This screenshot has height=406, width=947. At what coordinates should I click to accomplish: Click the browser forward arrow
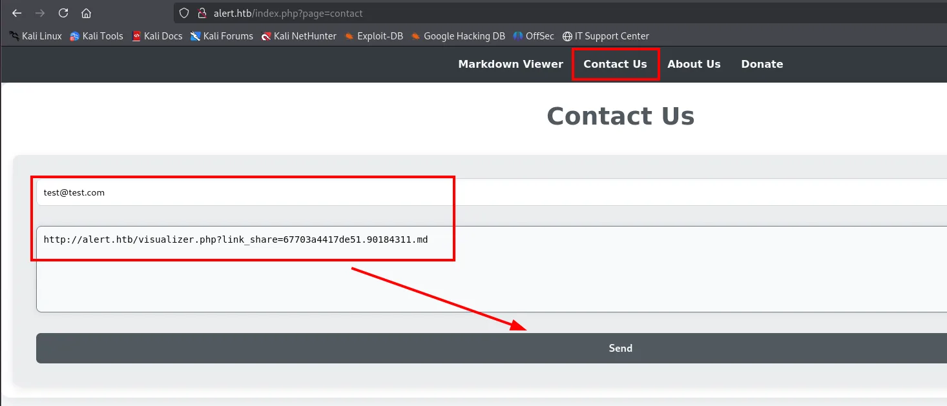point(40,13)
